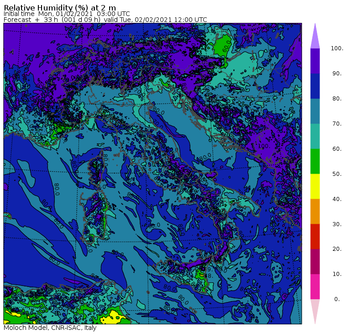Click the colorbar label "40."
347x334 pixels.
point(337,199)
